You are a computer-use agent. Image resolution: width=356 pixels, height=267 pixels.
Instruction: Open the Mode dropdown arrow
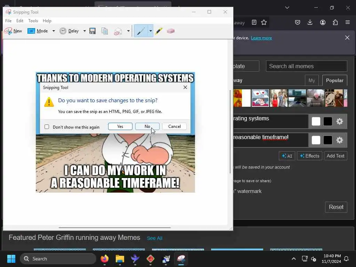click(54, 31)
